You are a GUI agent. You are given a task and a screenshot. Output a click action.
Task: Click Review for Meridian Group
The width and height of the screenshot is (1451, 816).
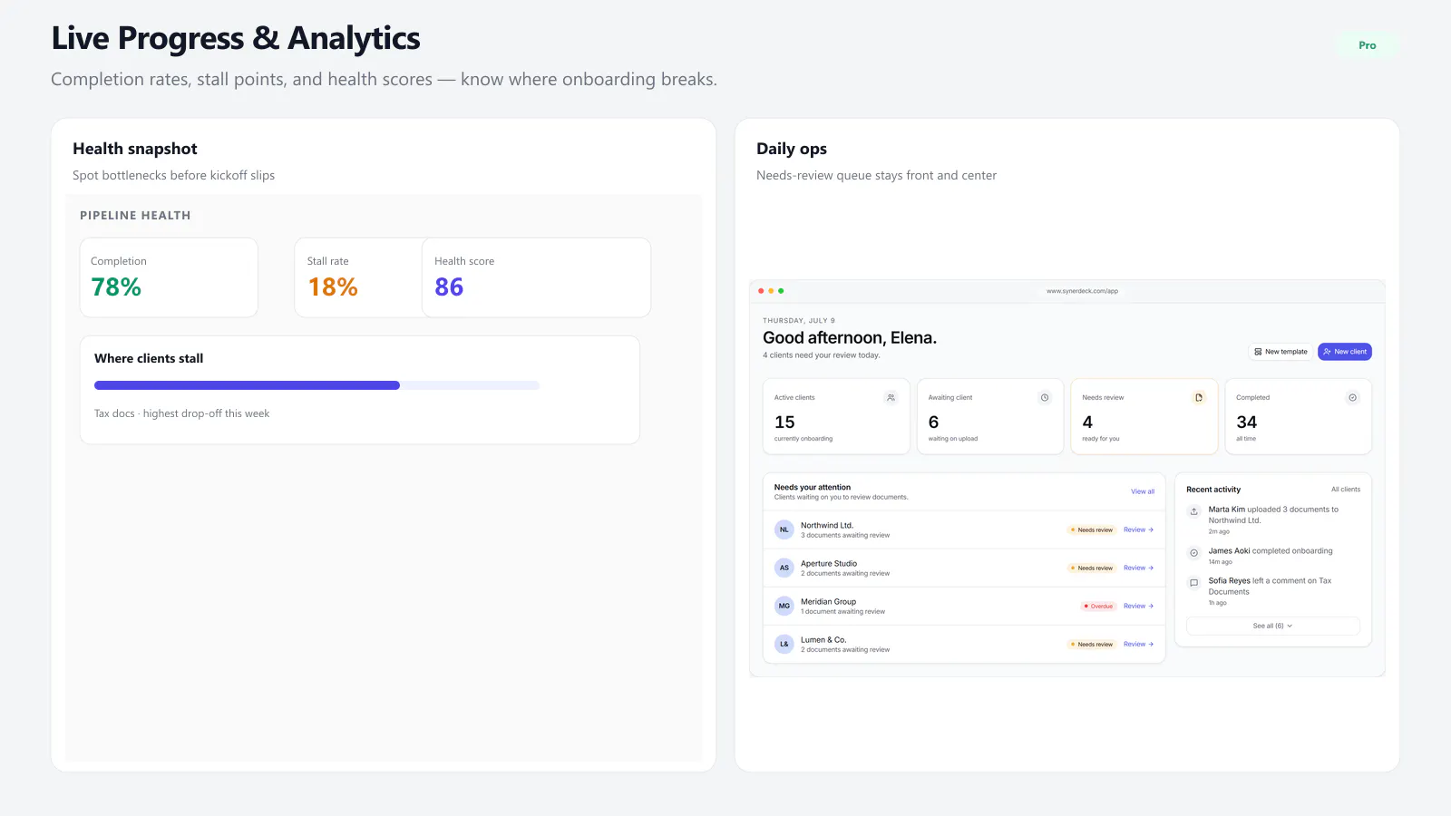pos(1138,606)
